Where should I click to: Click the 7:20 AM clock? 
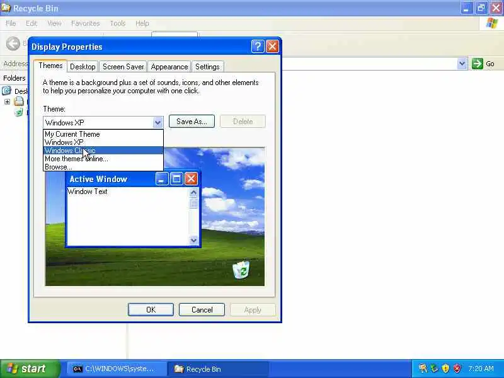481,369
